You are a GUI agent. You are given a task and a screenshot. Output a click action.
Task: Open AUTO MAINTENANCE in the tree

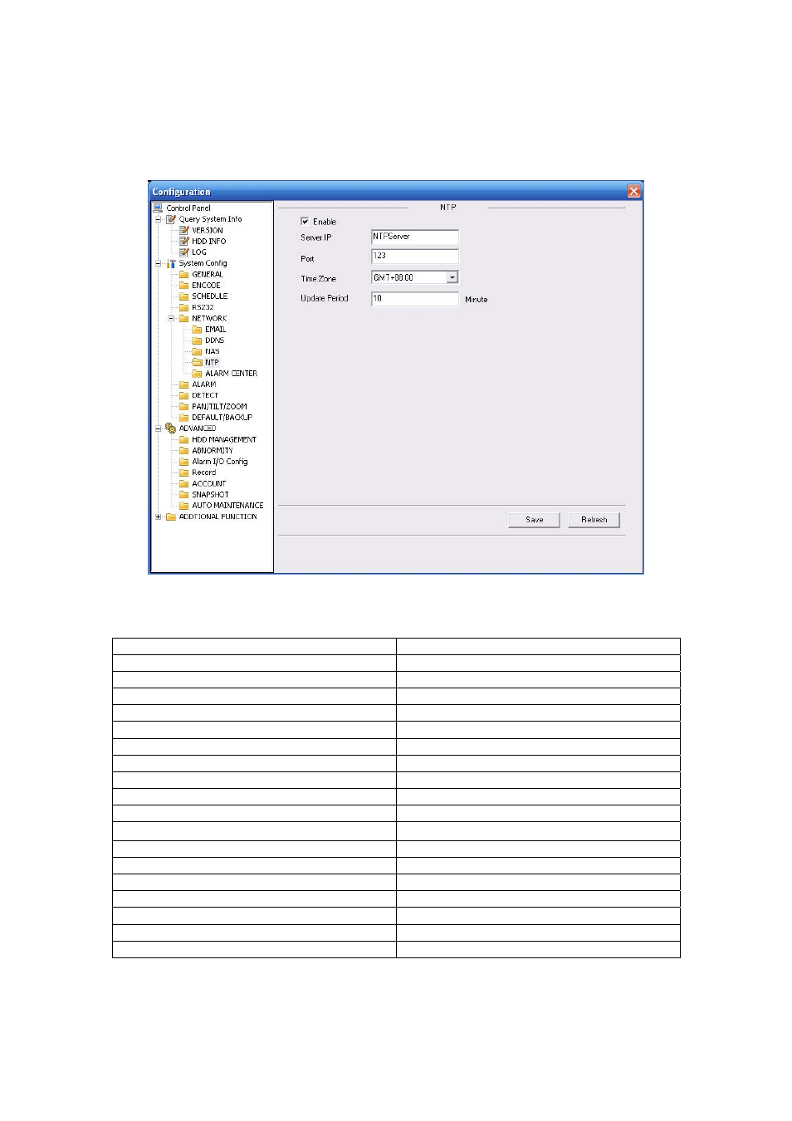pyautogui.click(x=227, y=505)
